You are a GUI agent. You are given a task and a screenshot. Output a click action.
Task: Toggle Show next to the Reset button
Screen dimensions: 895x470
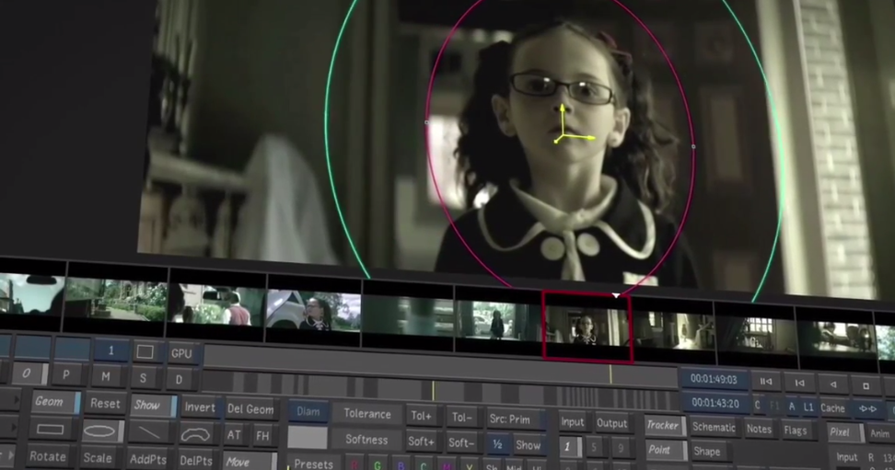[x=153, y=406]
